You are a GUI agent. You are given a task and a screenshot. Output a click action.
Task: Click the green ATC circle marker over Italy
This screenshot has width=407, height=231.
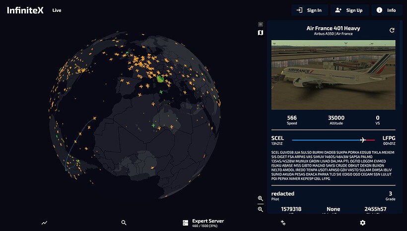tap(160, 79)
